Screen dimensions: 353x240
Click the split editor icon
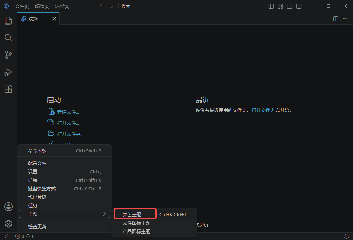(x=336, y=19)
